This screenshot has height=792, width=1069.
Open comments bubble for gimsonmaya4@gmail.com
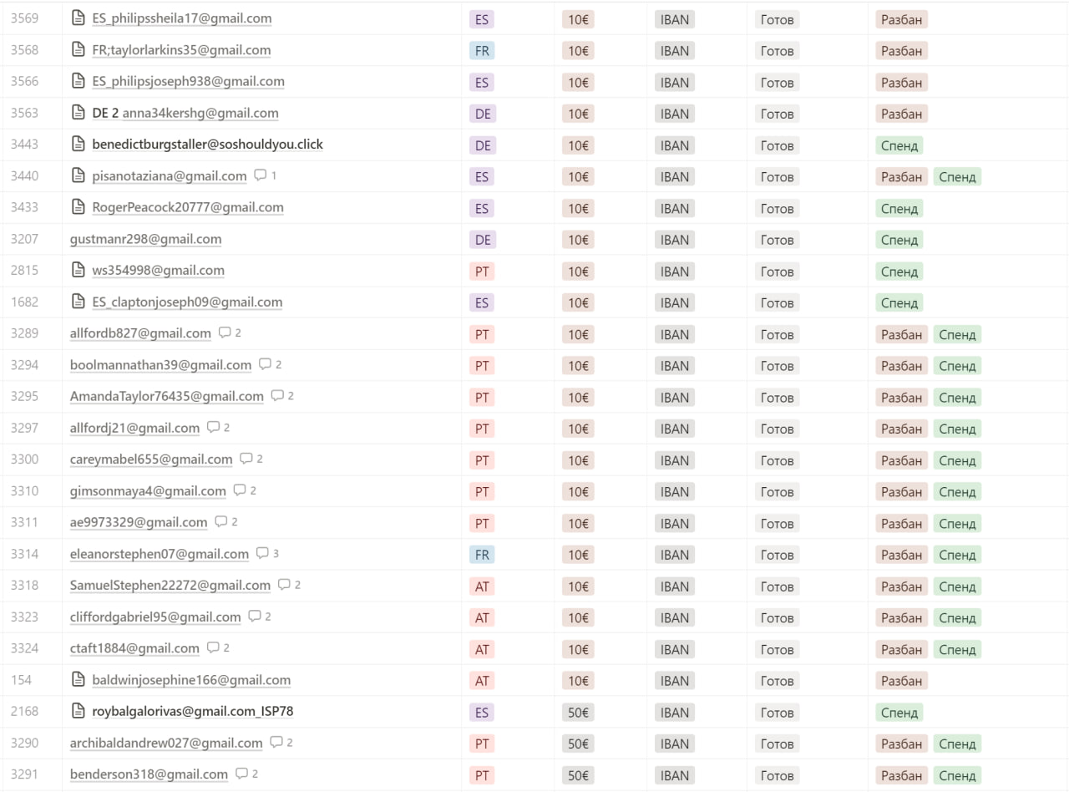245,490
